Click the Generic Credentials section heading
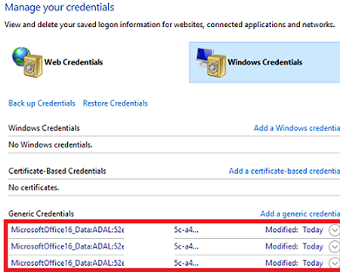This screenshot has height=272, width=340. pos(41,214)
